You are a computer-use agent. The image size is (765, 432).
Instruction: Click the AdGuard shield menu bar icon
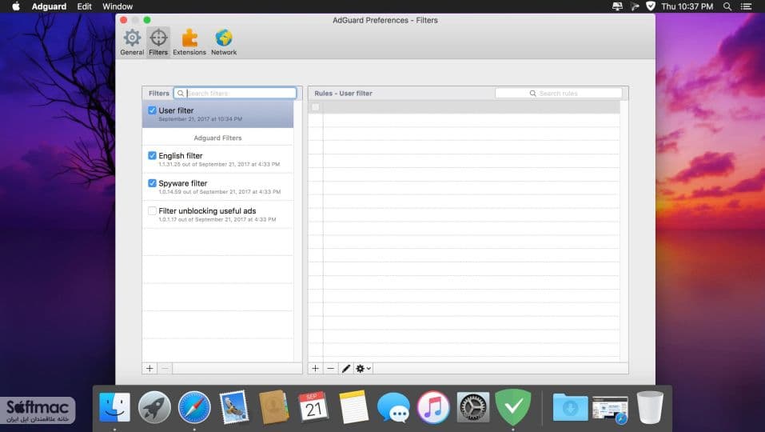tap(651, 6)
